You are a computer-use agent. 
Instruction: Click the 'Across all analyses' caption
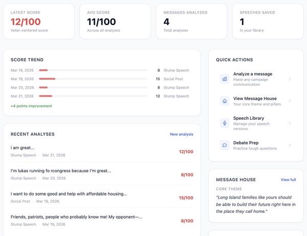103,30
